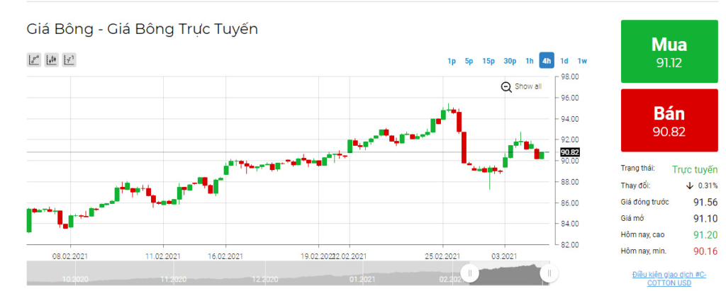Switch to line chart type icon
This screenshot has width=726, height=291.
(33, 60)
